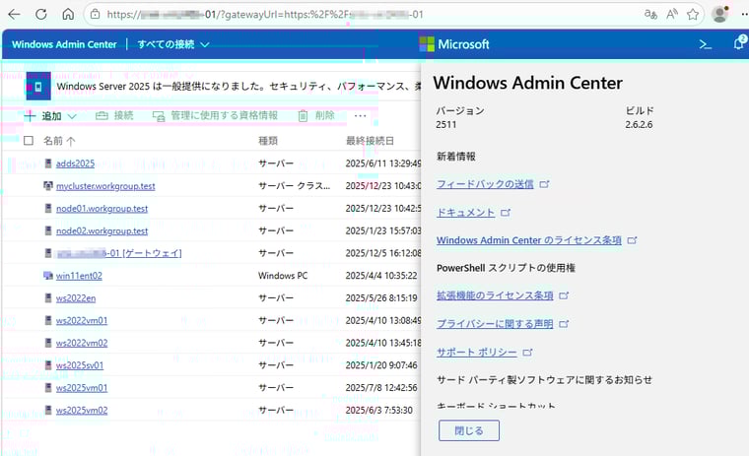
Task: Open node02.workgroup.test connection
Action: (x=102, y=230)
